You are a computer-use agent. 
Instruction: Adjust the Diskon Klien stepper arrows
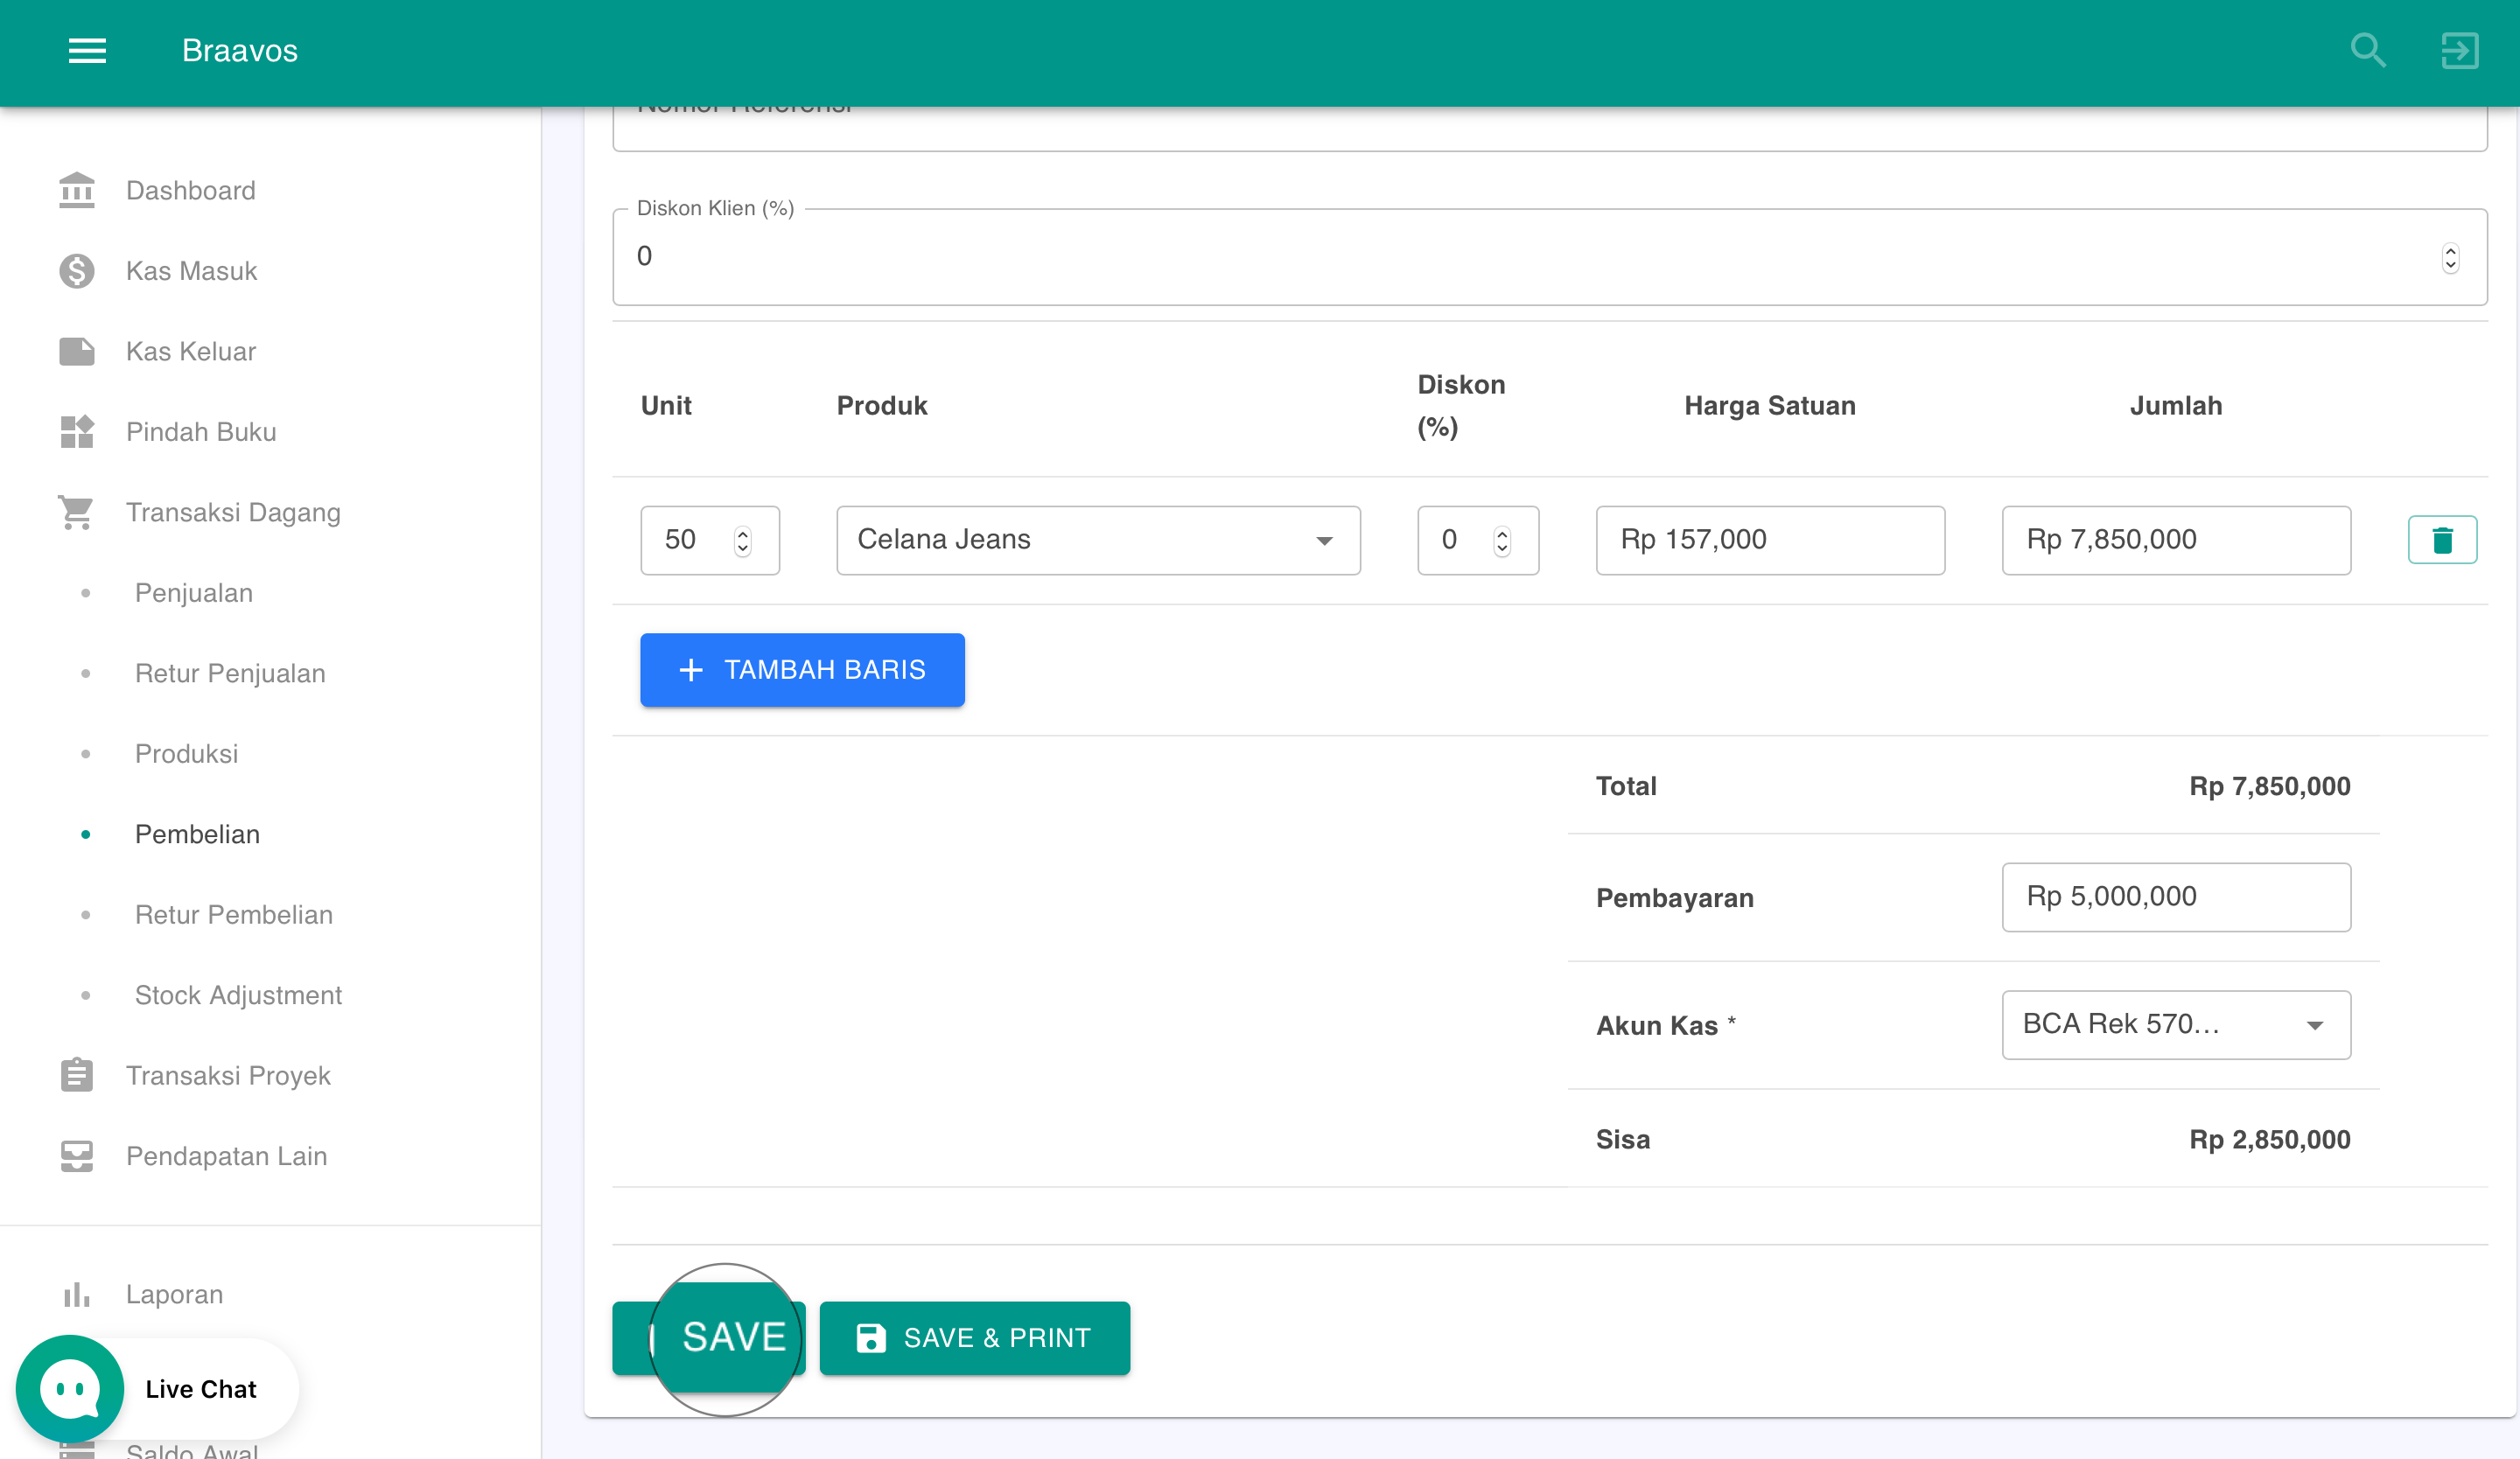pos(2449,258)
